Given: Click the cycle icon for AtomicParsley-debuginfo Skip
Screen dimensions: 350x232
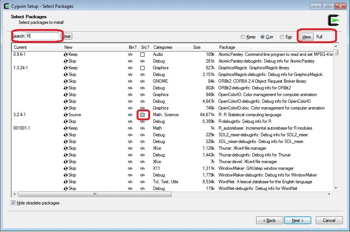Looking at the screenshot, I should click(x=66, y=61).
